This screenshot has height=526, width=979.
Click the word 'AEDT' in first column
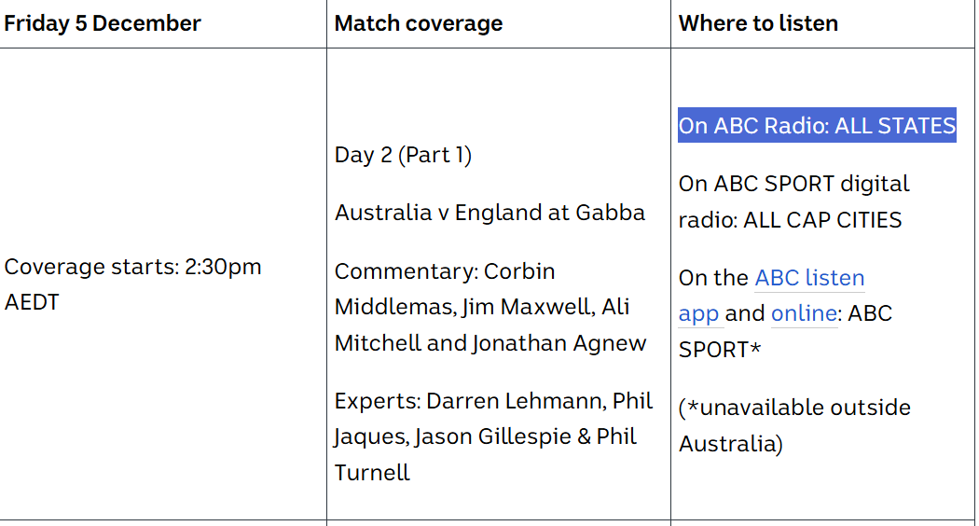click(32, 303)
